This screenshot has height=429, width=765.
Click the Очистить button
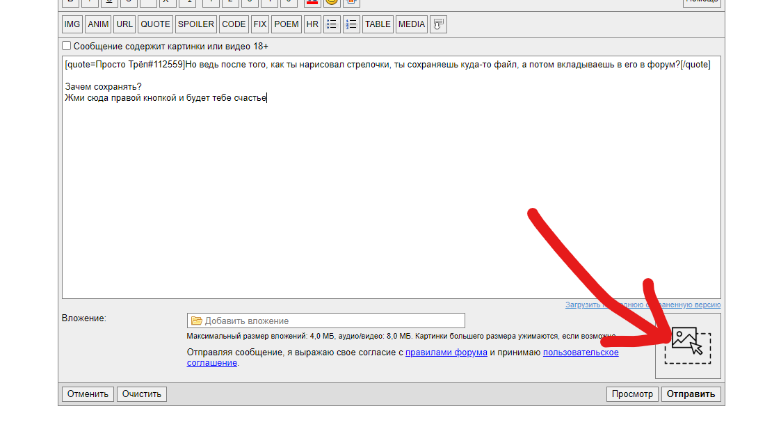tap(142, 394)
